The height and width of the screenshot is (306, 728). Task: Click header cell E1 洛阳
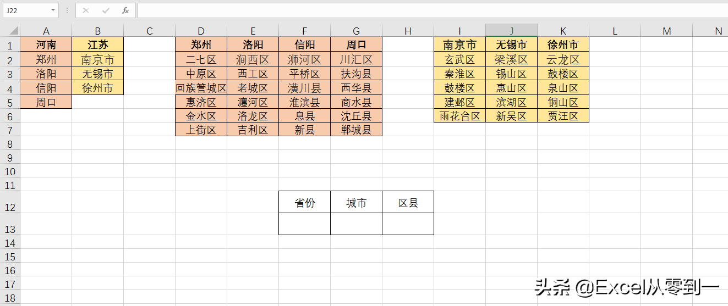(x=253, y=45)
